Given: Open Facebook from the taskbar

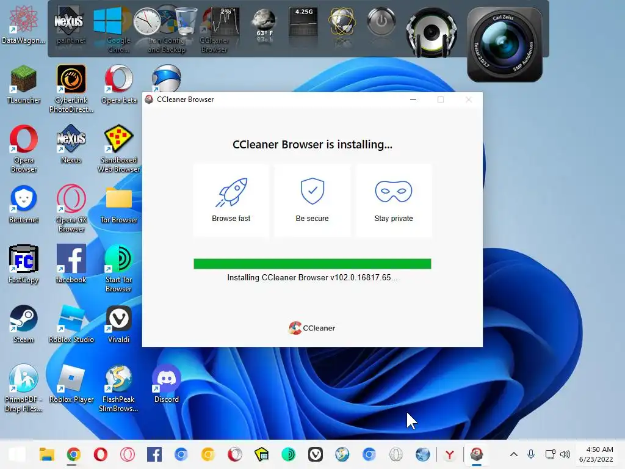Looking at the screenshot, I should pyautogui.click(x=154, y=454).
